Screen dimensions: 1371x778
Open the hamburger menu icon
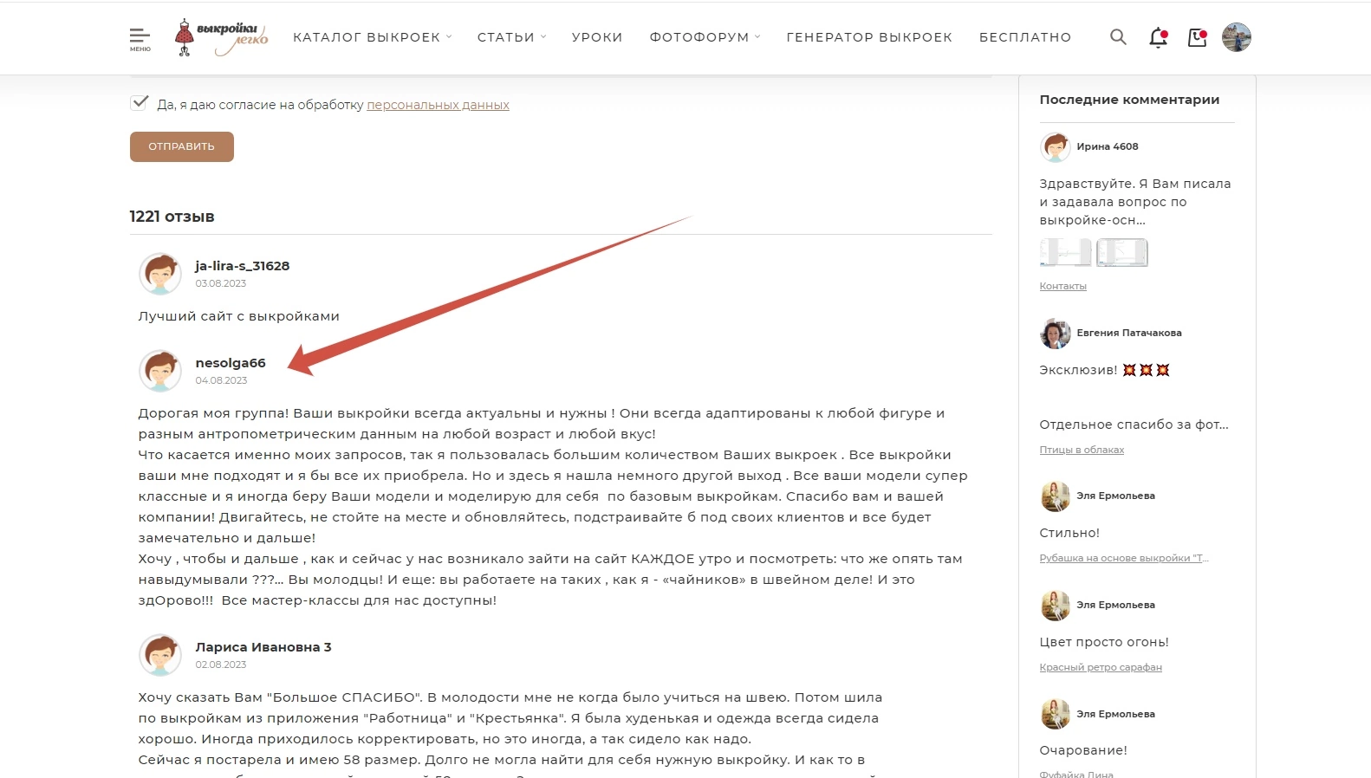(140, 39)
